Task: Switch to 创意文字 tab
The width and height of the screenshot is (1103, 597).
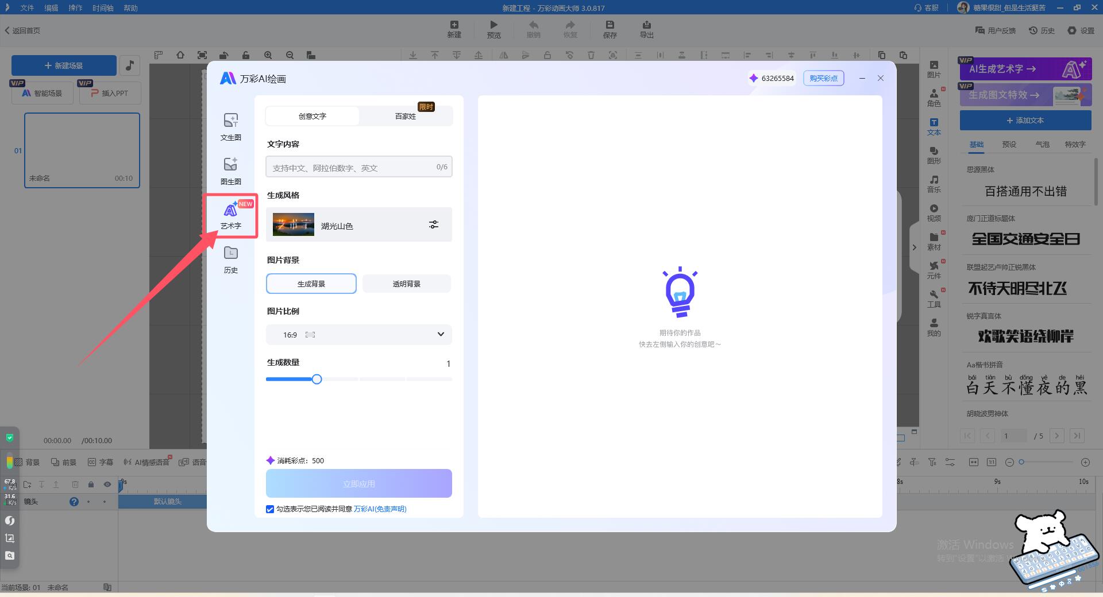Action: coord(313,116)
